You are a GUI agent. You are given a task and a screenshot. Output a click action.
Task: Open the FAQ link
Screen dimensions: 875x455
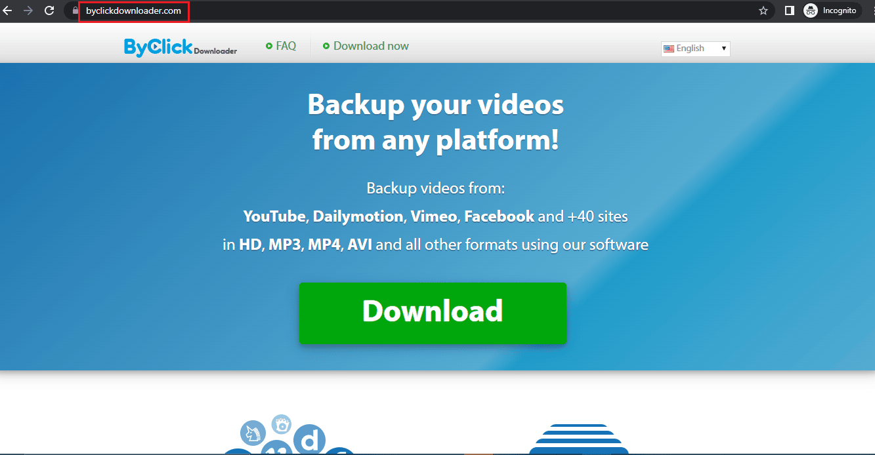tap(281, 46)
